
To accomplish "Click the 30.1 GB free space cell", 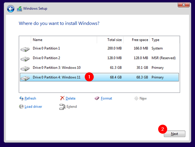I will tap(142, 68).
